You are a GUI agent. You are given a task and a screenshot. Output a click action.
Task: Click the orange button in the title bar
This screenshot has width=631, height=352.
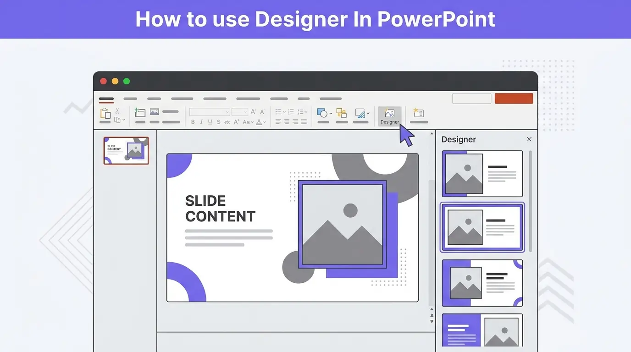(514, 98)
